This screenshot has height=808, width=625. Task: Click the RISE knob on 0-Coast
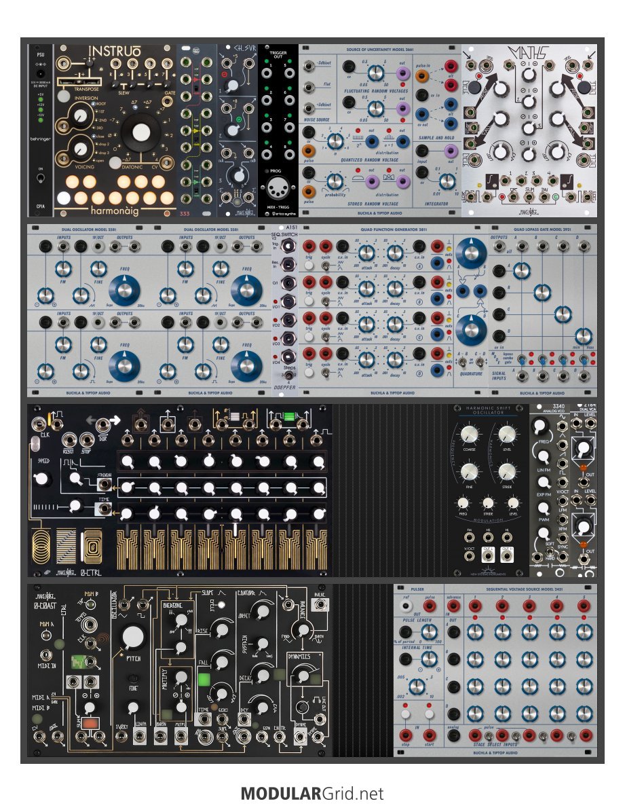click(x=222, y=629)
